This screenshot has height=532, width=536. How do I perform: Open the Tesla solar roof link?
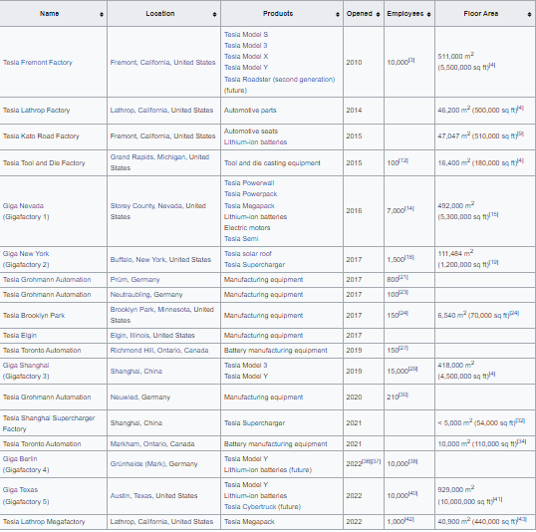coord(247,254)
